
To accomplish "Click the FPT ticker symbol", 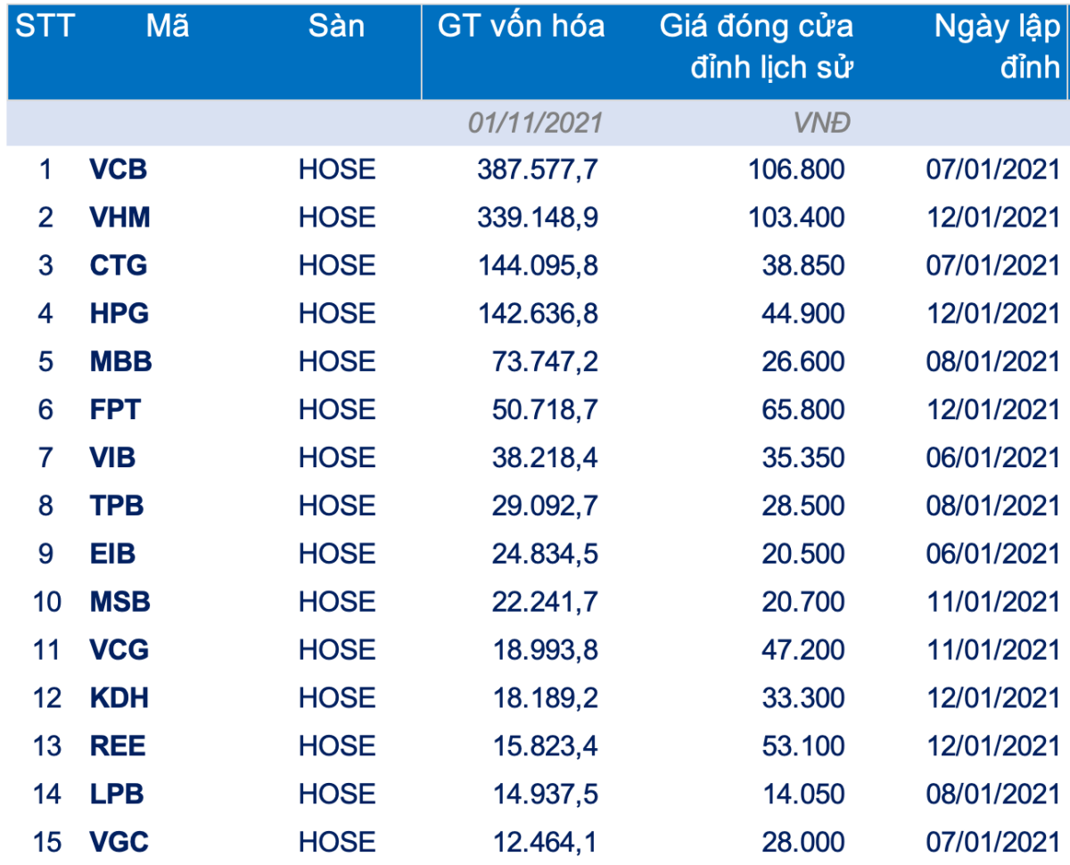I will (x=116, y=409).
